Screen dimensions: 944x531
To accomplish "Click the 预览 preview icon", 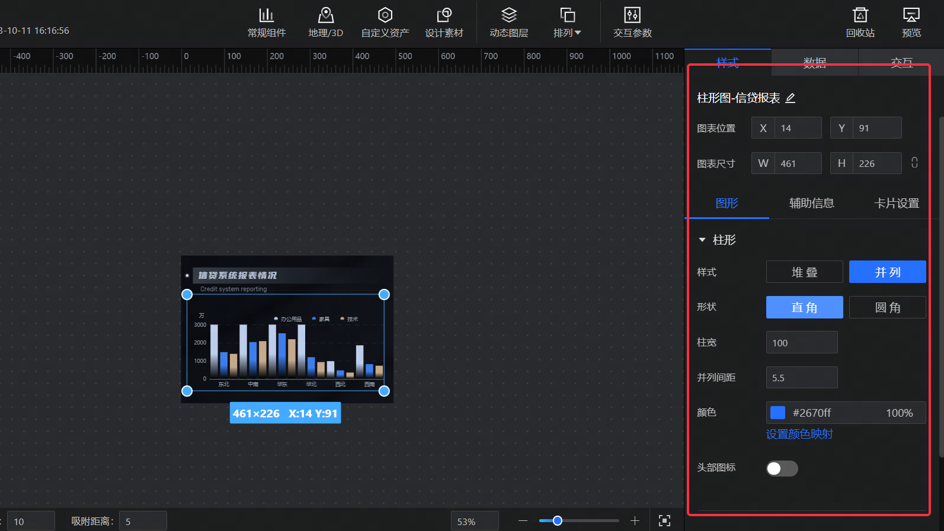I will pos(911,15).
